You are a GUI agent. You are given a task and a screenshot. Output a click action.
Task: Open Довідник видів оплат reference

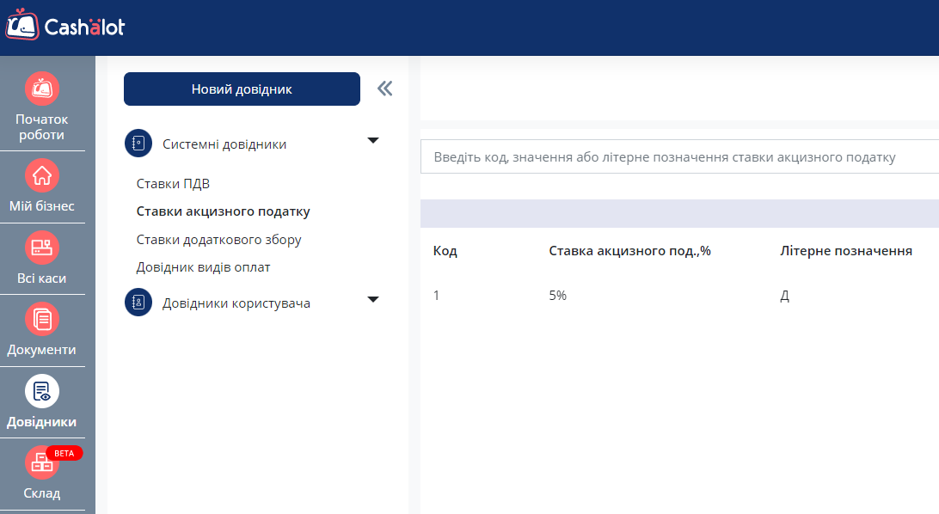203,267
